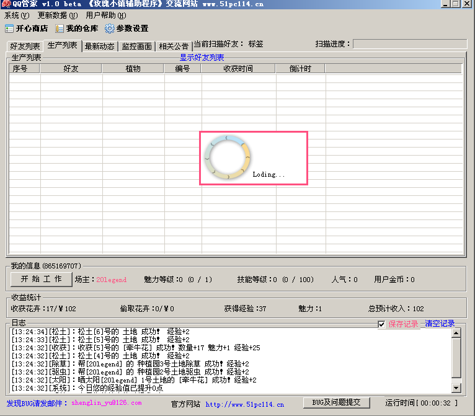Click the 当前扫描好友： 标签 text
Viewport: 475px width, 416px height.
click(228, 44)
